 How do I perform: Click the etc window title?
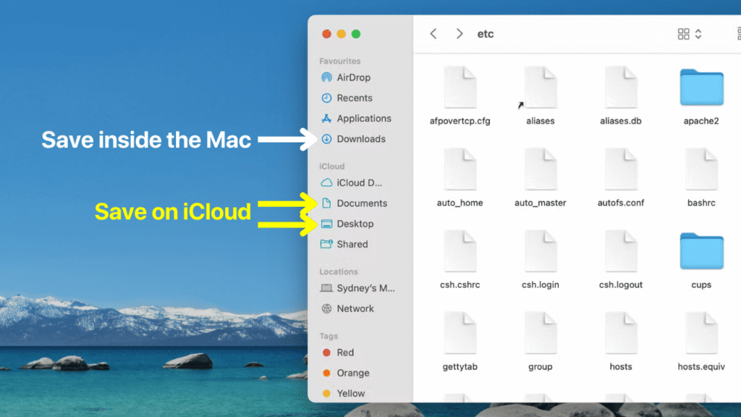click(486, 34)
